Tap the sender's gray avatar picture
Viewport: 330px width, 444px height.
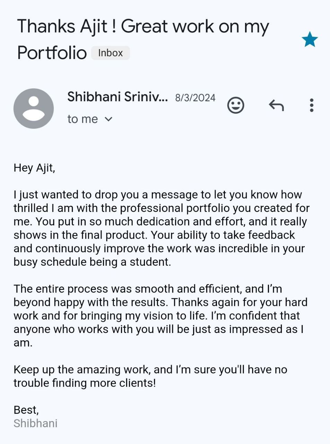[x=34, y=109]
